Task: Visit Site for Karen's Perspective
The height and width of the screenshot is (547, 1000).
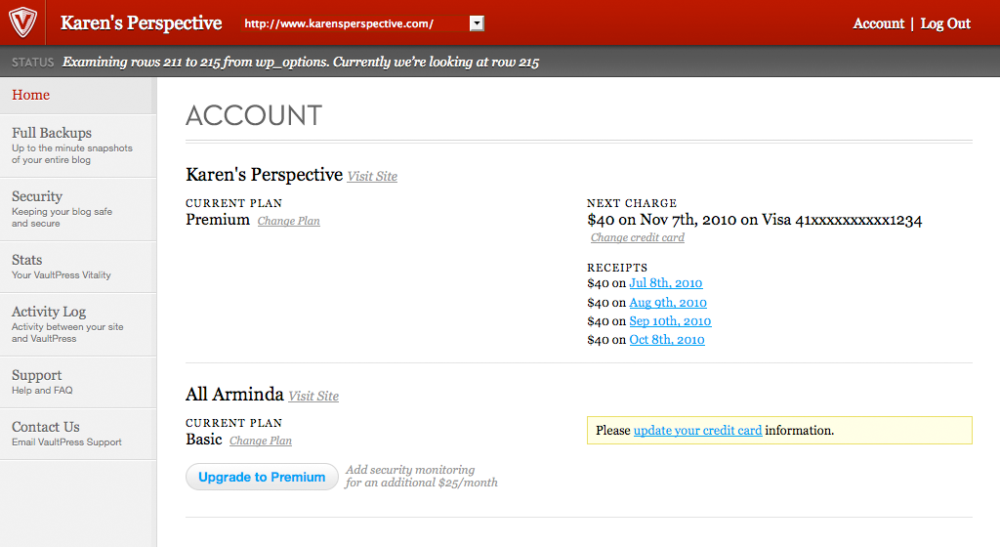Action: tap(372, 177)
